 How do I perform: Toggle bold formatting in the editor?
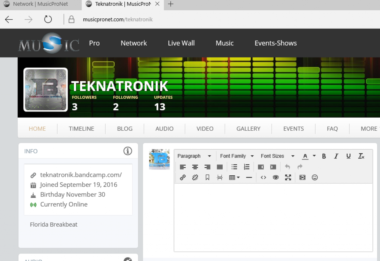click(324, 156)
